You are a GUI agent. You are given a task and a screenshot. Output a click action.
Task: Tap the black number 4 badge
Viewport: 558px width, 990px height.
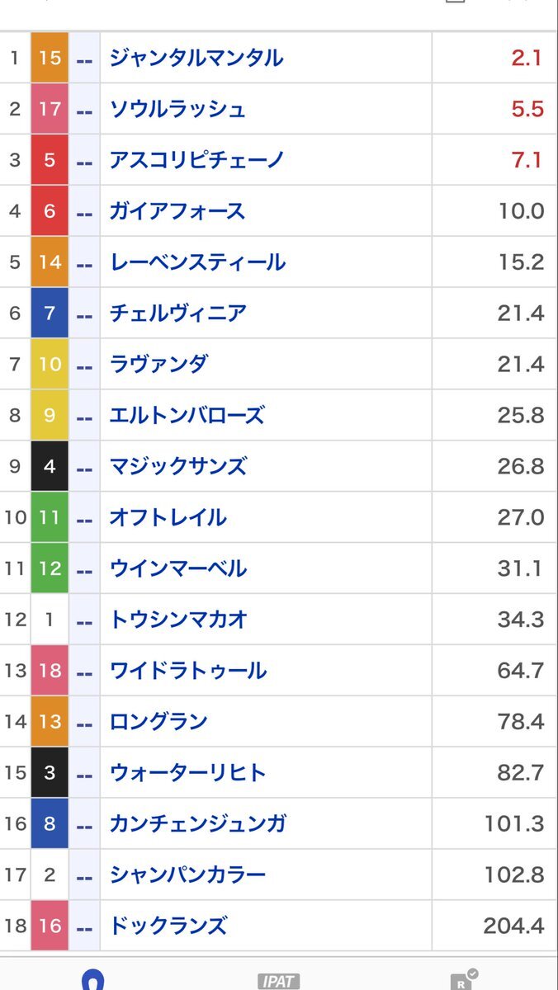(49, 466)
